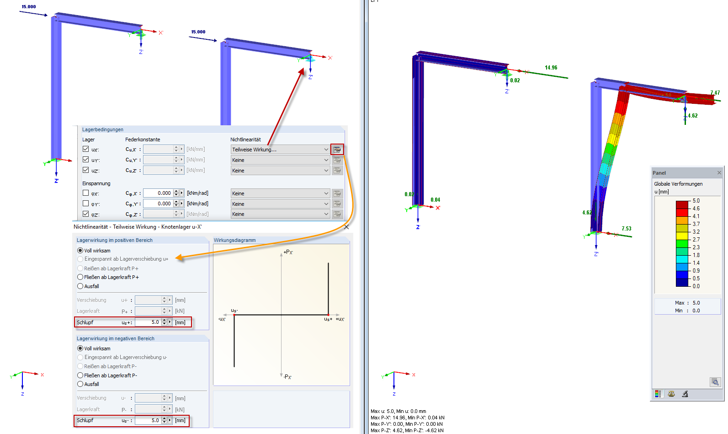Click 'Globale Verformungen' label in Panel
Viewport: 728px width, 434px height.
point(678,184)
